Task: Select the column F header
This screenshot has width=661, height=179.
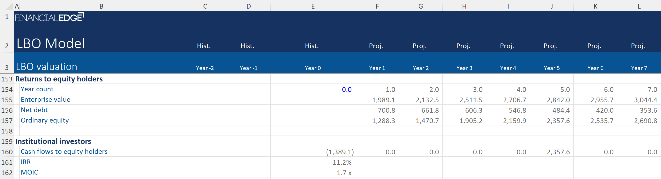Action: [377, 6]
